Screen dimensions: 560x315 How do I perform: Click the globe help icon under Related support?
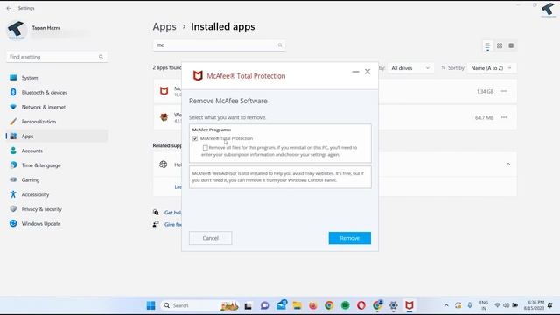pos(164,164)
